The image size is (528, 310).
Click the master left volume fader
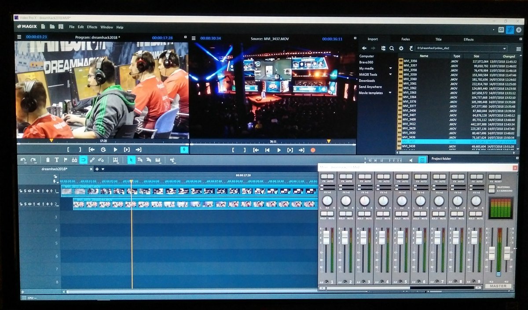(492, 253)
